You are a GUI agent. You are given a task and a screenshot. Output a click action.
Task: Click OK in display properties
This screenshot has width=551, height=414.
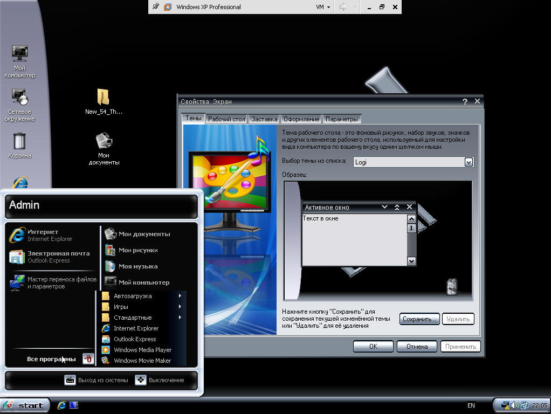373,346
